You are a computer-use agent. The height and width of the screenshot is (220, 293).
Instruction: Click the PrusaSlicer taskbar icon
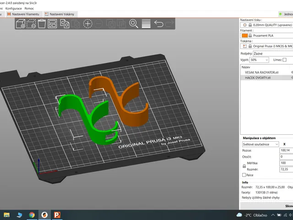coord(44,215)
